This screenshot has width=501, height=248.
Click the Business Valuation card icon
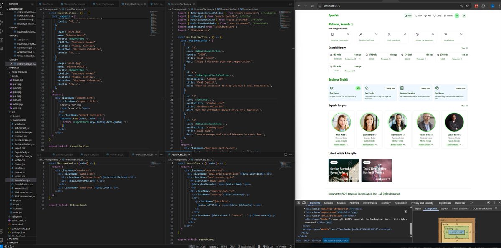402,88
